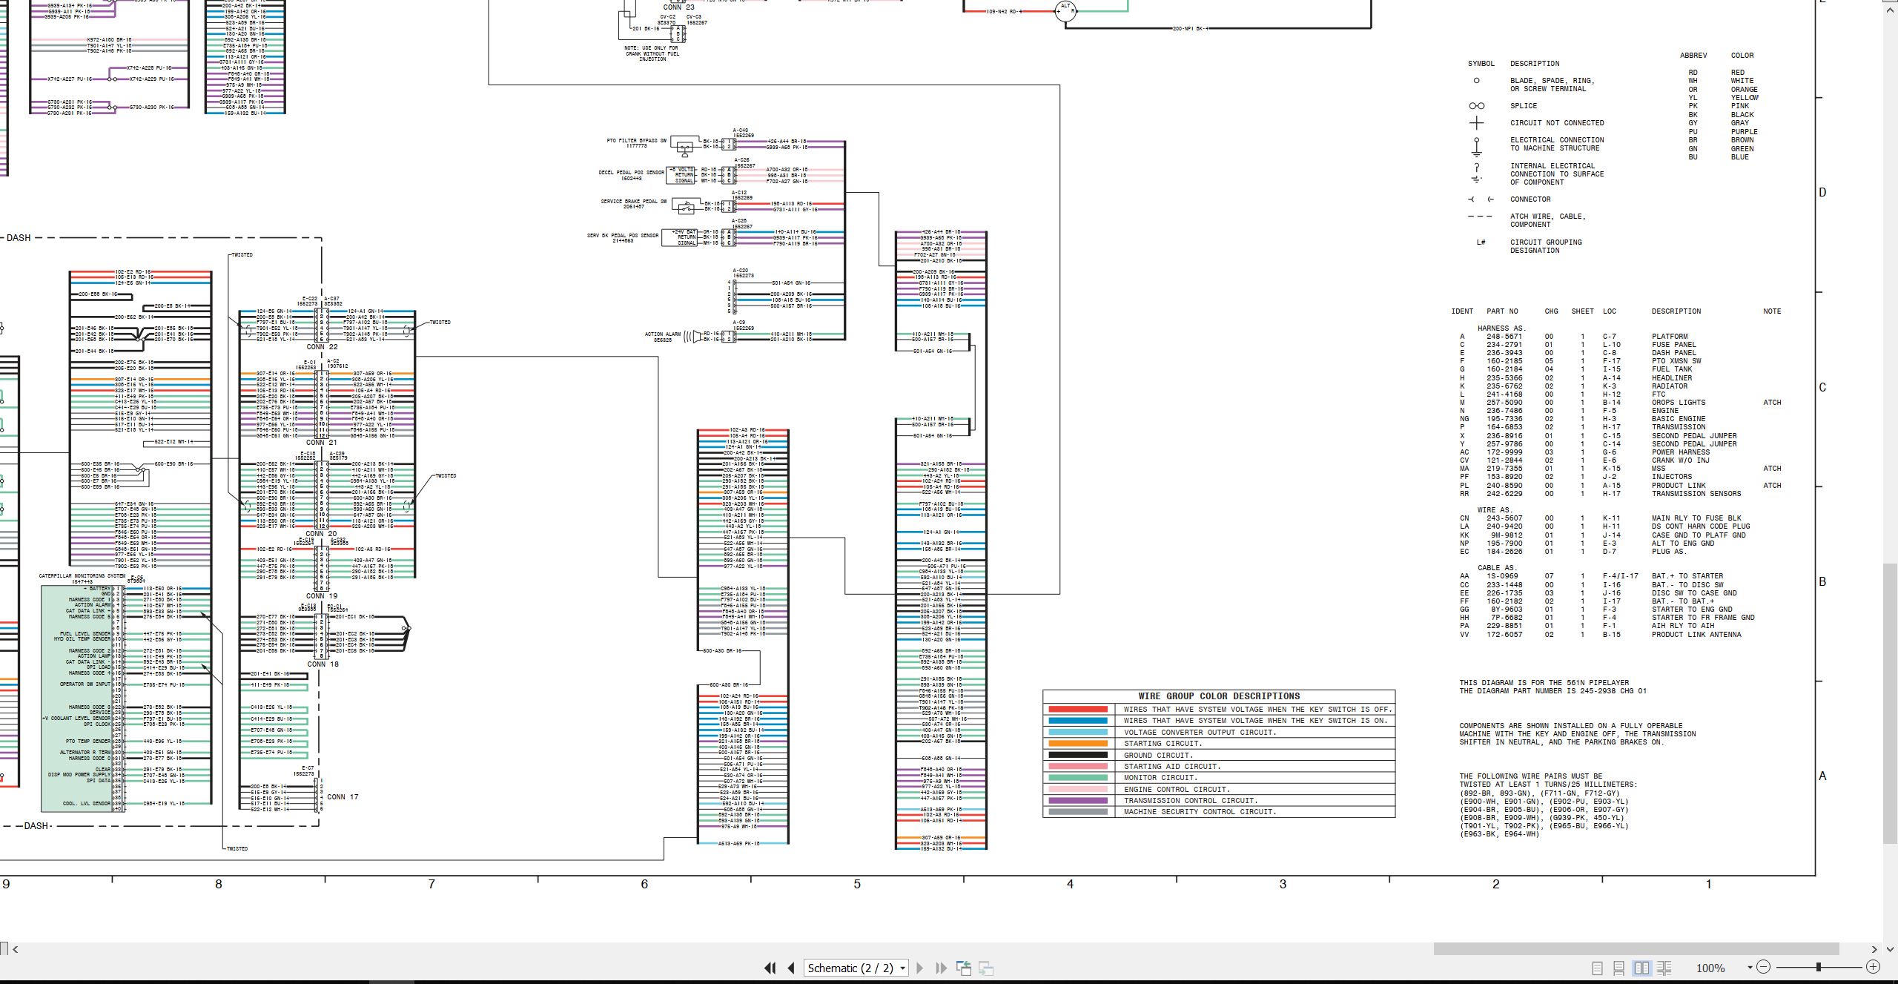Click the 'CONN 17' connector label
Screen dimensions: 1898x984
[x=343, y=797]
